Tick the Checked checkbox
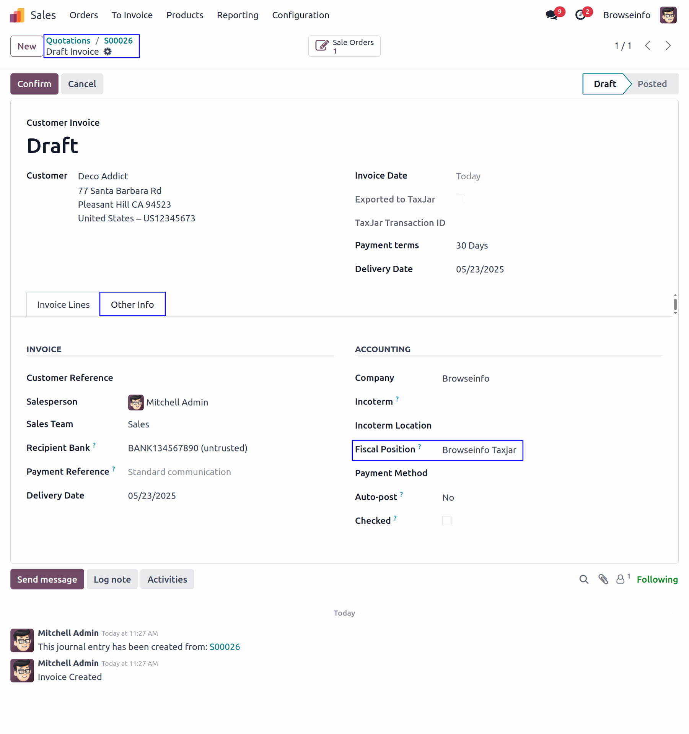The height and width of the screenshot is (734, 689). pyautogui.click(x=446, y=521)
